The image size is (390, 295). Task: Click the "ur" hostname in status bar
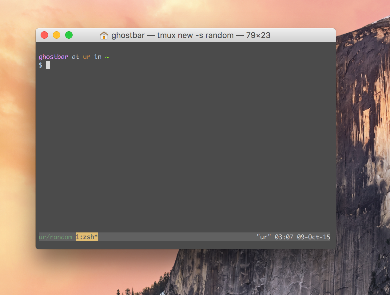click(x=264, y=237)
